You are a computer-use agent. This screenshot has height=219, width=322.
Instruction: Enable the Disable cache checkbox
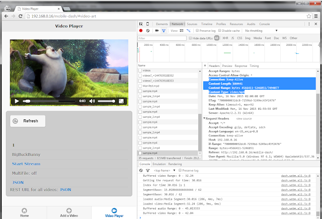tap(219, 30)
